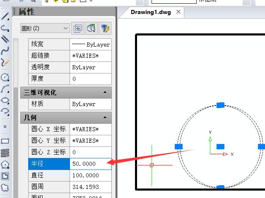Close the Drawing1.dwg tab
The height and width of the screenshot is (198, 265).
point(178,12)
